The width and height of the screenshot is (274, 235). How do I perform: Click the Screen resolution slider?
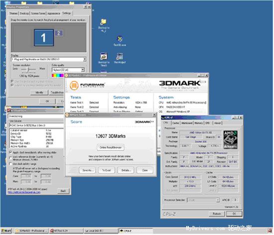pyautogui.click(x=28, y=70)
